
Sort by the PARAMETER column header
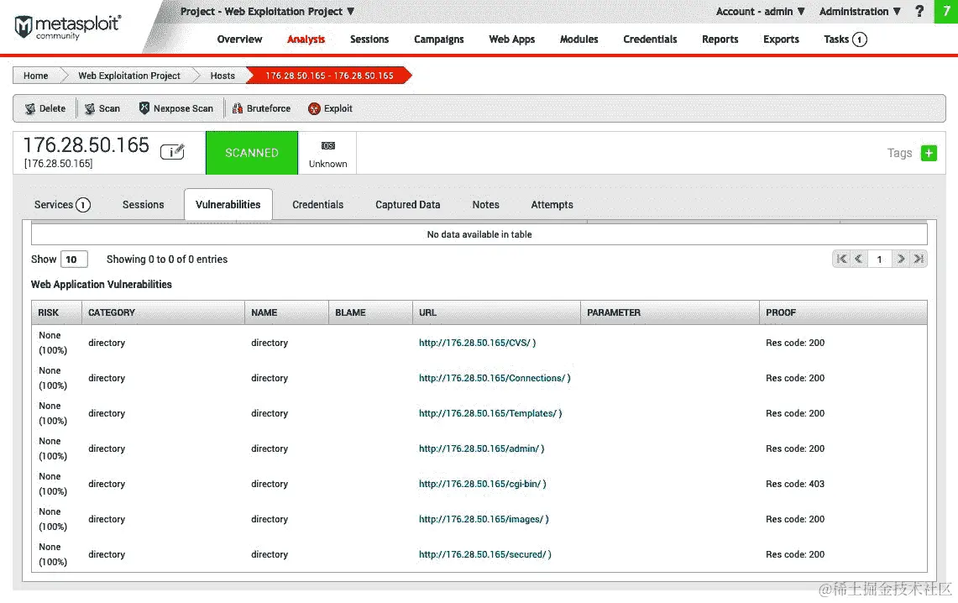click(x=670, y=312)
